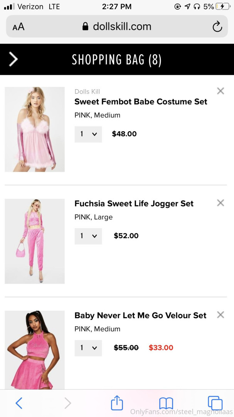Remove Baby Never Let Me Go Set
This screenshot has height=417, width=234.
(221, 315)
